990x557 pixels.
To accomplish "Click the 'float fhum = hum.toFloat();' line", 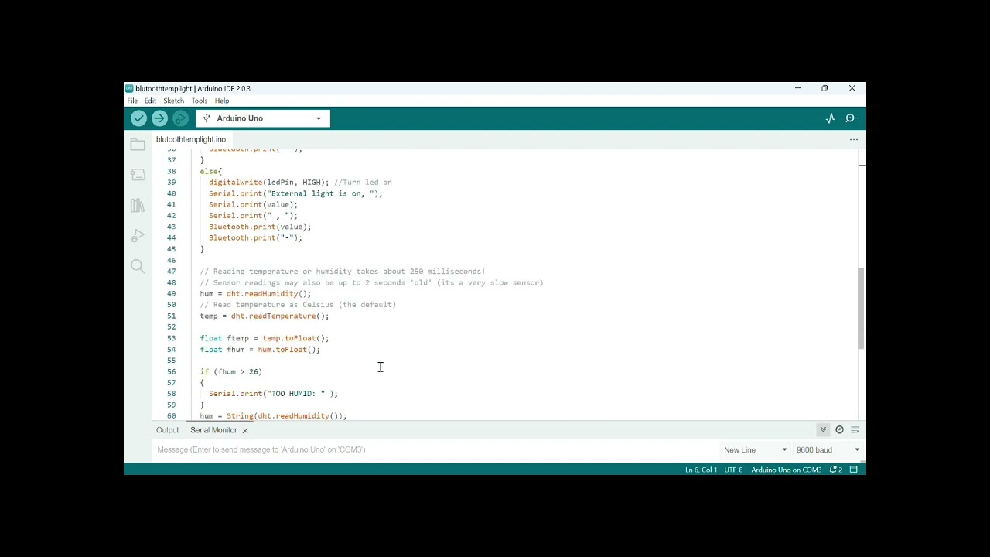I will [x=260, y=350].
